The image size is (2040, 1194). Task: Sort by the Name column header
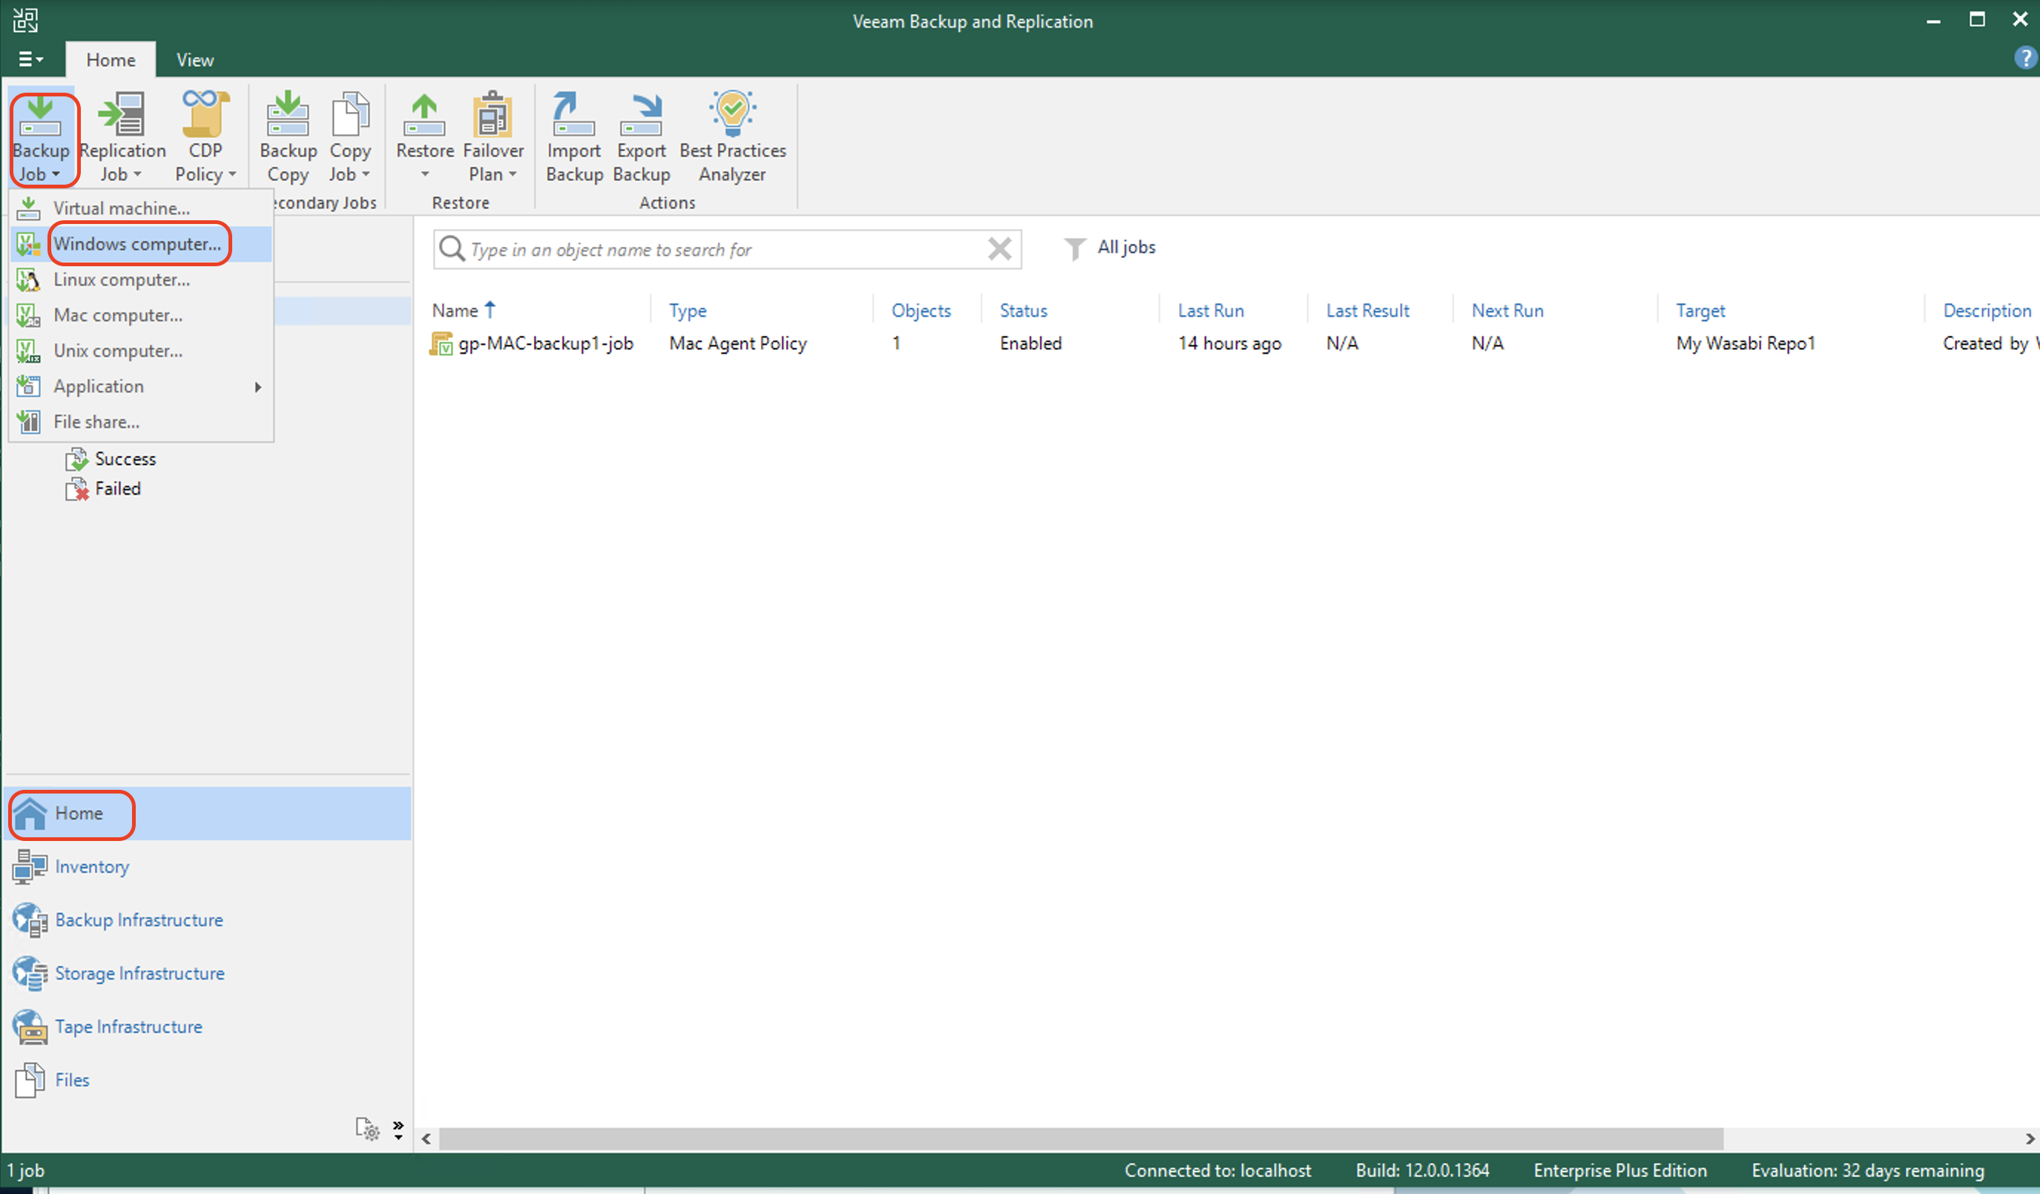click(x=463, y=310)
